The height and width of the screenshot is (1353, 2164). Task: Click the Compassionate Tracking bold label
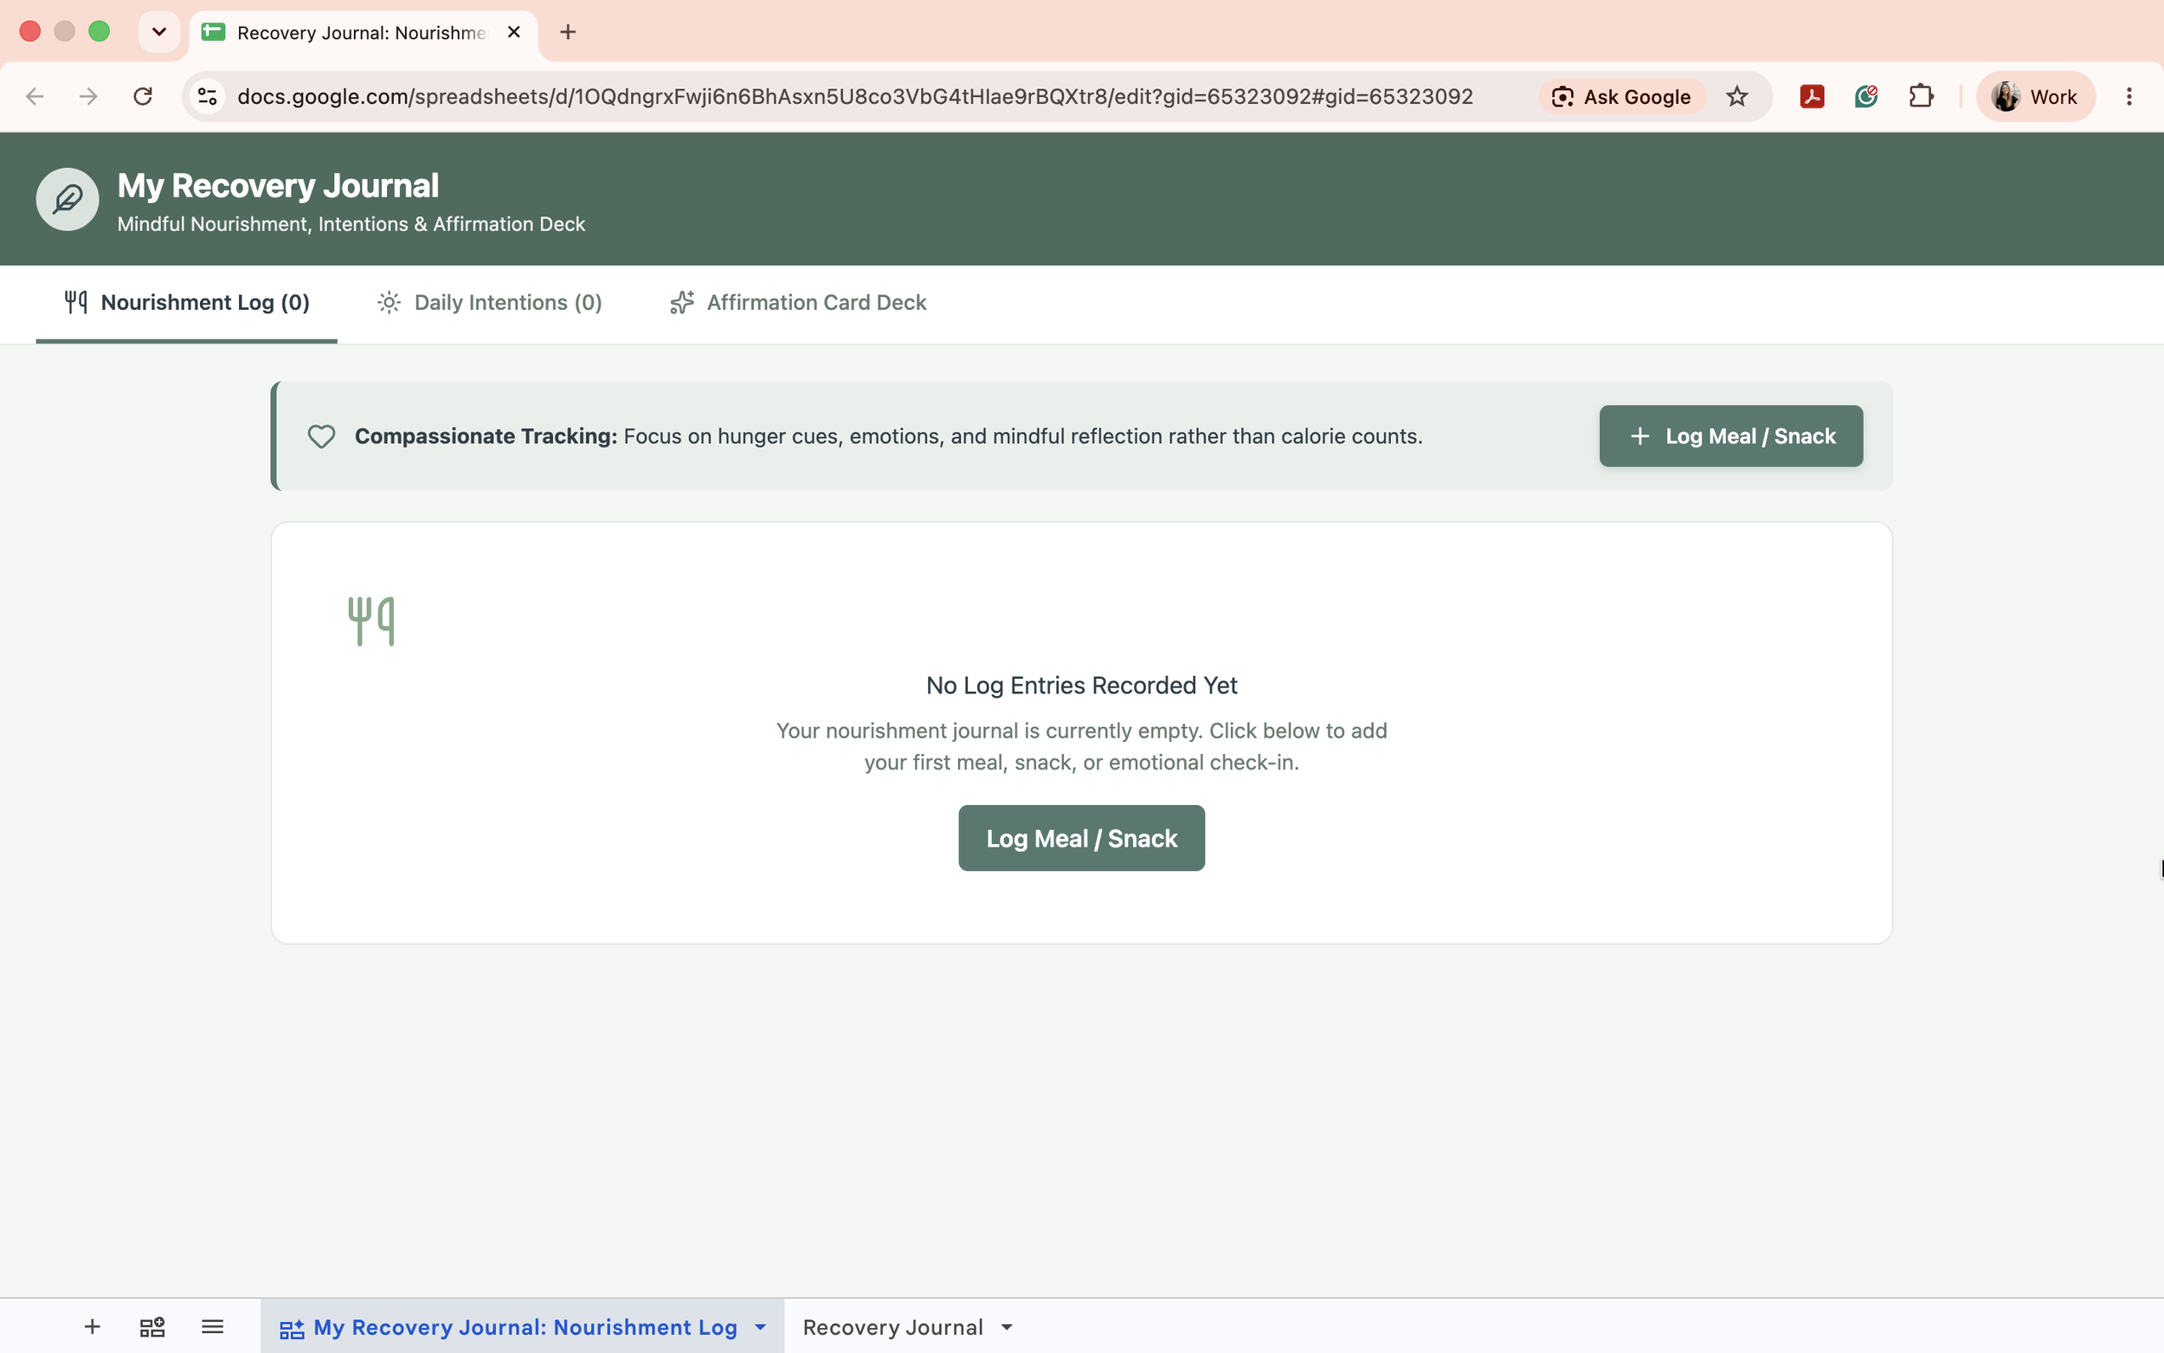coord(486,435)
